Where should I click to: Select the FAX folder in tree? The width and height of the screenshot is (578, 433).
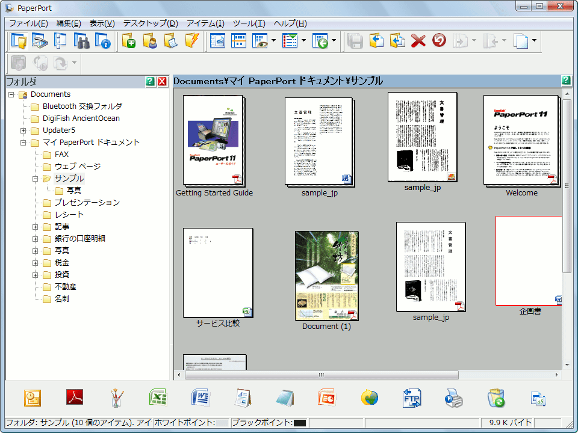61,155
